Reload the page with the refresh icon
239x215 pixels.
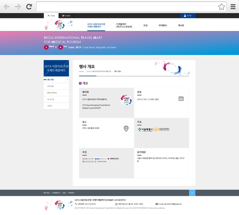tap(29, 7)
